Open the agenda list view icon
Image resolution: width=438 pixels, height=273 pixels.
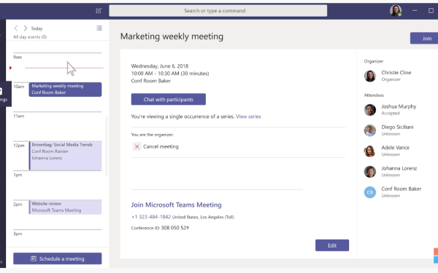(x=99, y=28)
